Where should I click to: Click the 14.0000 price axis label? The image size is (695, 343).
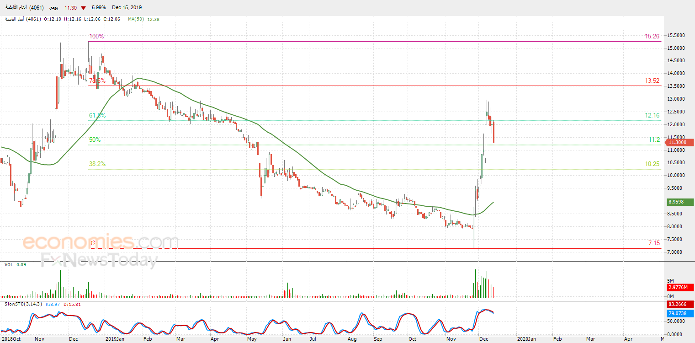(x=676, y=73)
